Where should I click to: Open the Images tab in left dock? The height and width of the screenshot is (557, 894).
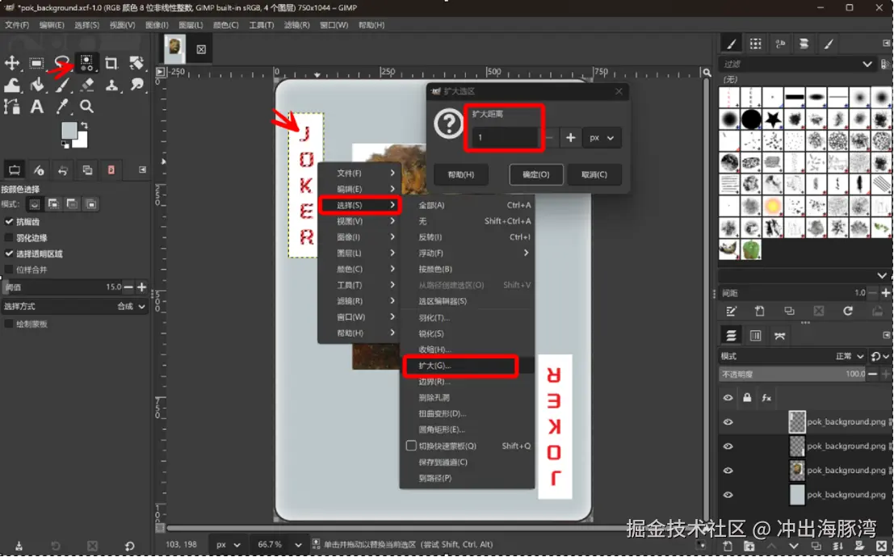pos(87,170)
